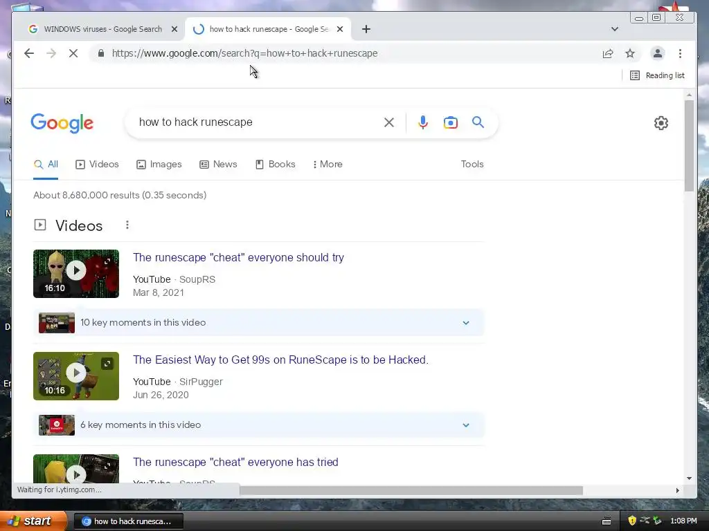Switch to Books results tab
Image resolution: width=709 pixels, height=531 pixels.
pyautogui.click(x=276, y=165)
